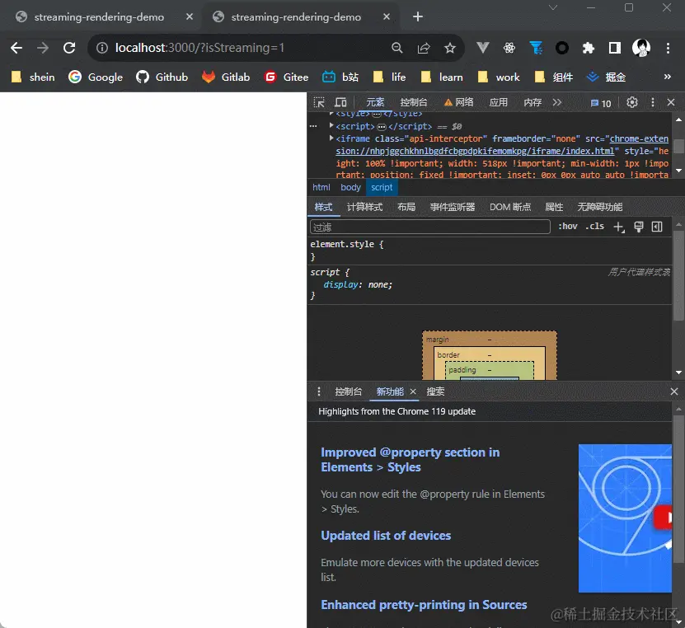Open the Vue devtools extension icon

pos(483,48)
